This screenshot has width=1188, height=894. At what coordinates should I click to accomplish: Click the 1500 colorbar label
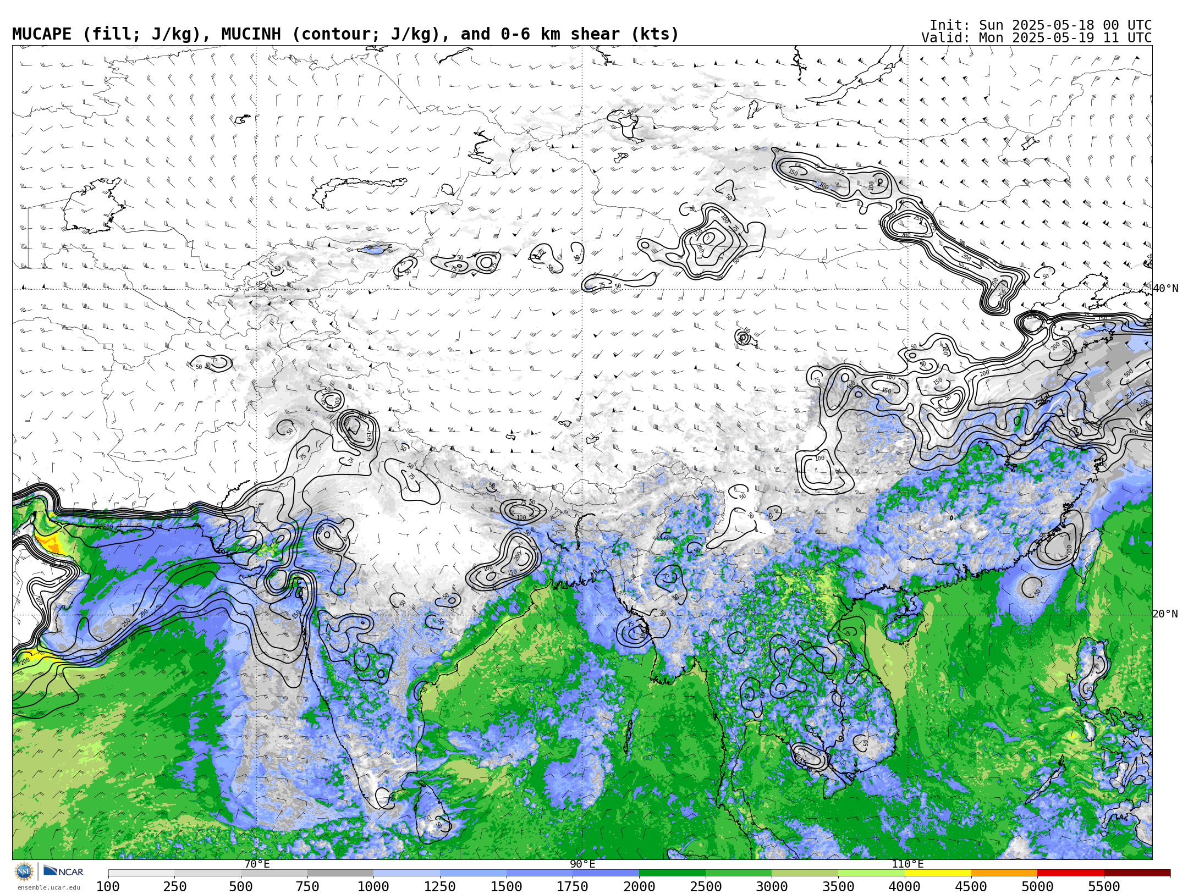[507, 887]
